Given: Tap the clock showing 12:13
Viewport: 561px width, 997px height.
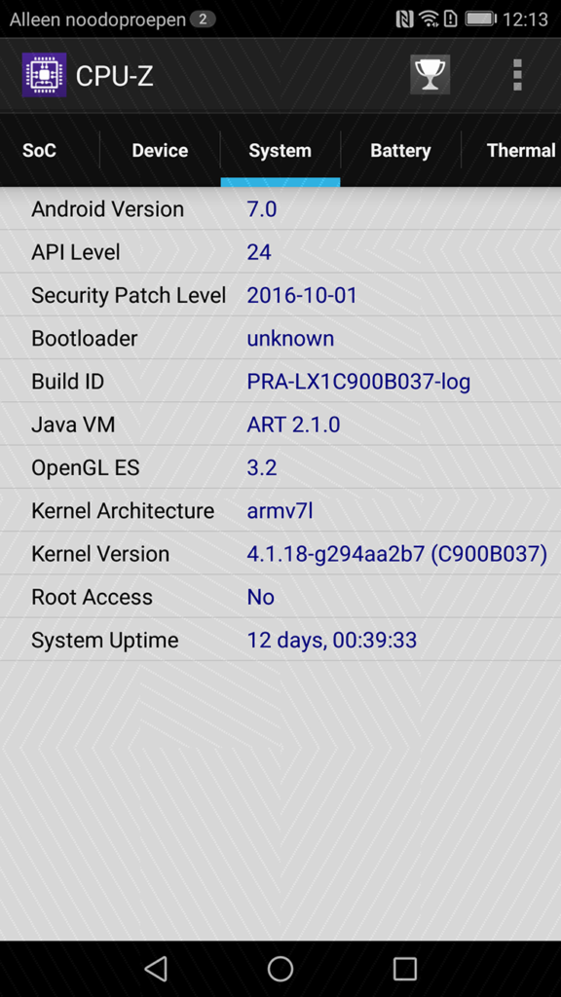Looking at the screenshot, I should pos(525,19).
